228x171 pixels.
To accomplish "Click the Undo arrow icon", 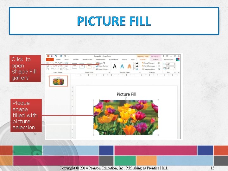I will 56,56.
